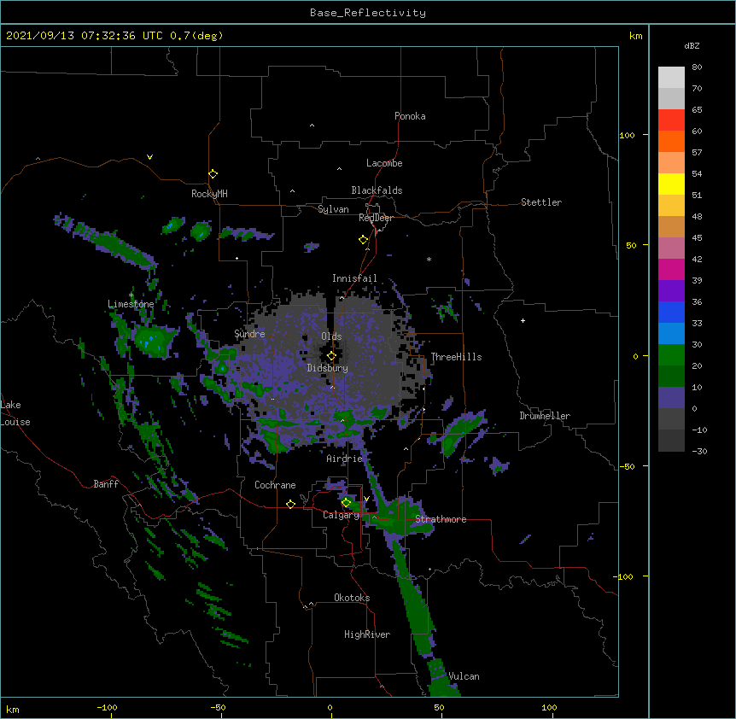The height and width of the screenshot is (719, 736).
Task: Click the yellow marker south of RedDeer
Action: tap(363, 240)
